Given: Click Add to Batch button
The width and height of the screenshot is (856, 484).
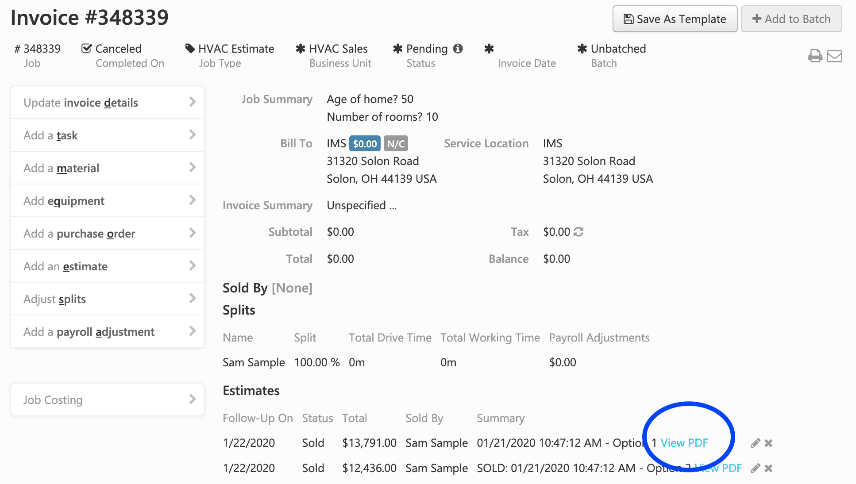Looking at the screenshot, I should [791, 19].
